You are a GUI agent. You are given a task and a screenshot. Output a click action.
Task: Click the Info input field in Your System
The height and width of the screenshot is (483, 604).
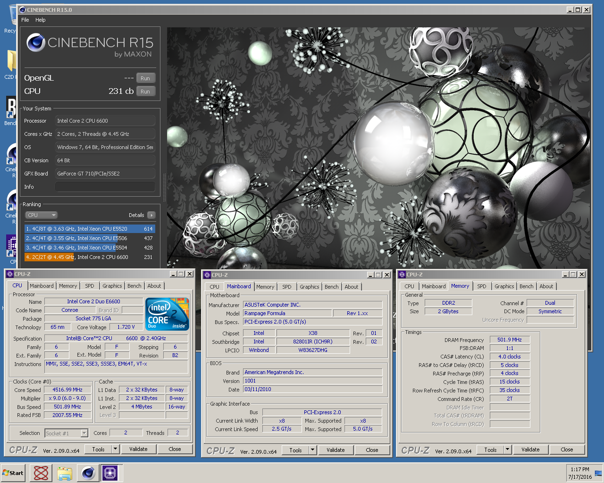[105, 187]
